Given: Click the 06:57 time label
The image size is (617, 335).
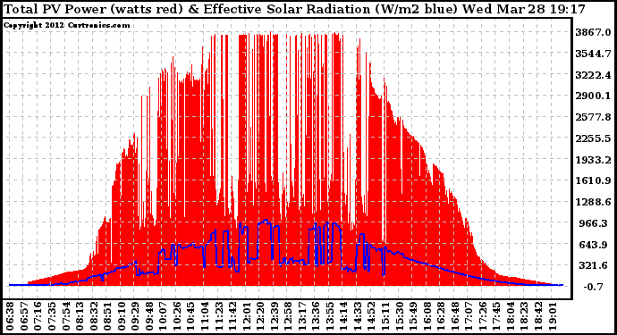Looking at the screenshot, I should (23, 315).
